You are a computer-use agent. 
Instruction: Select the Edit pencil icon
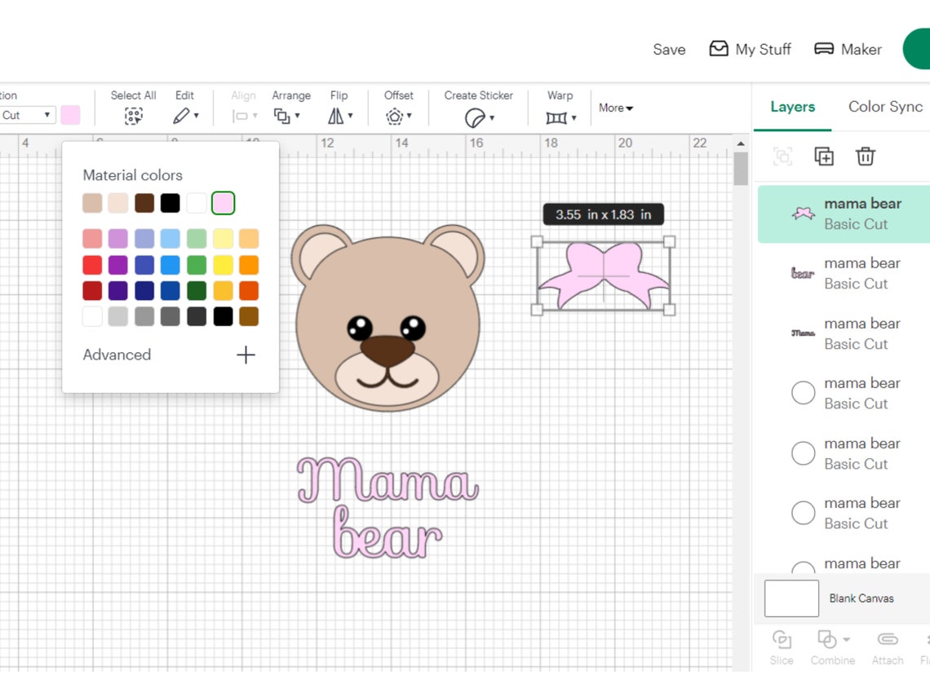(x=181, y=116)
